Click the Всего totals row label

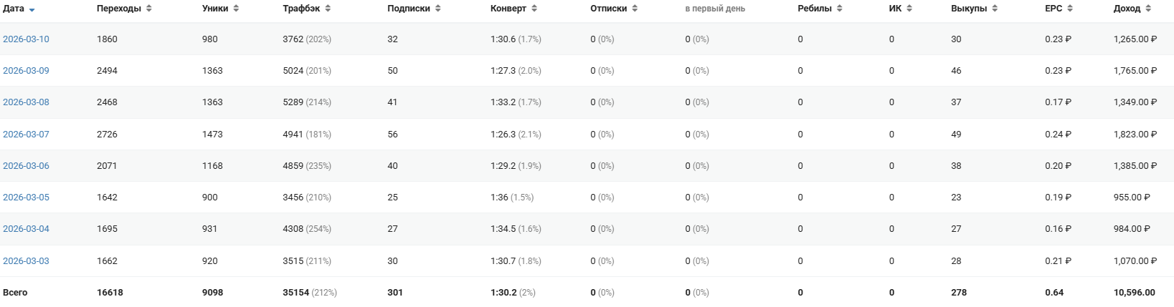tap(15, 293)
